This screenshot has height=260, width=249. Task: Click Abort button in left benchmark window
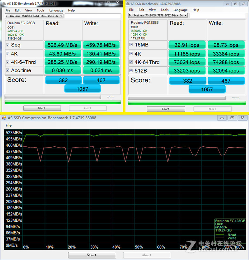click(88, 108)
